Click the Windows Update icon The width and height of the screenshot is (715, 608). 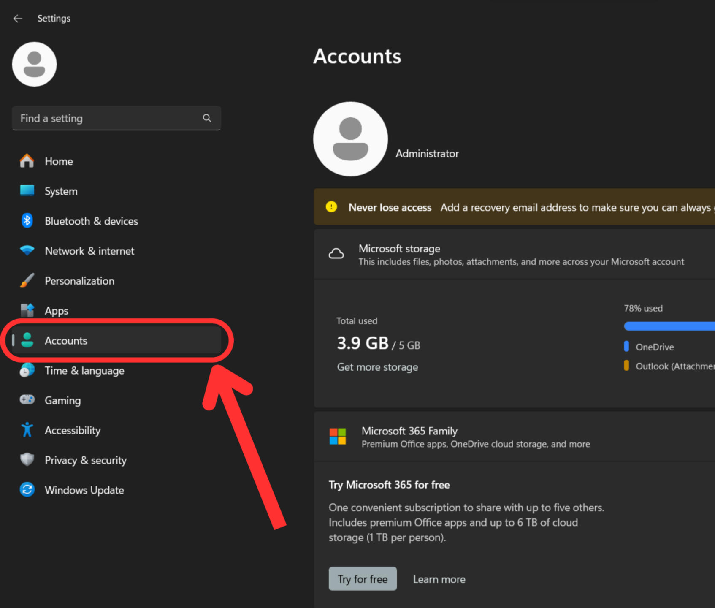pos(27,490)
